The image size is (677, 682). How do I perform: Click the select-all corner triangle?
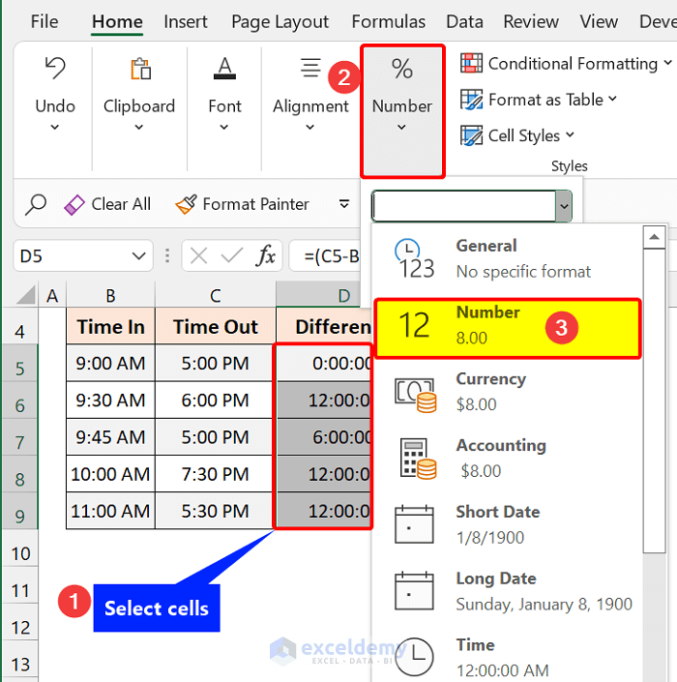click(x=26, y=295)
